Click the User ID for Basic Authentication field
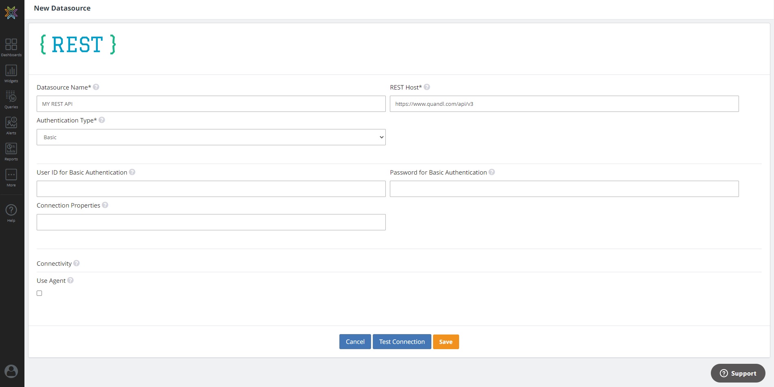Image resolution: width=774 pixels, height=387 pixels. coord(211,189)
